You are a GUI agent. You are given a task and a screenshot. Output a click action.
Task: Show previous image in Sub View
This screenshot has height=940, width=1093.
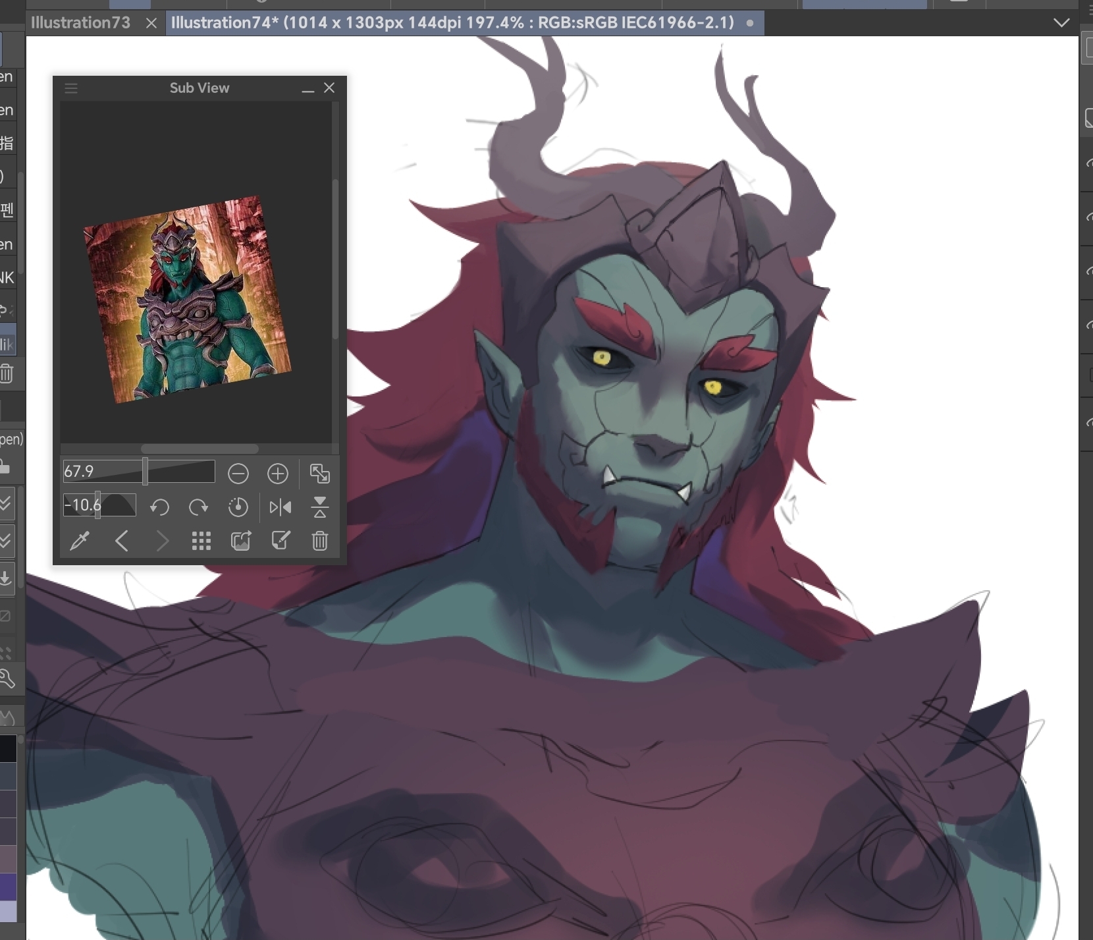point(122,541)
